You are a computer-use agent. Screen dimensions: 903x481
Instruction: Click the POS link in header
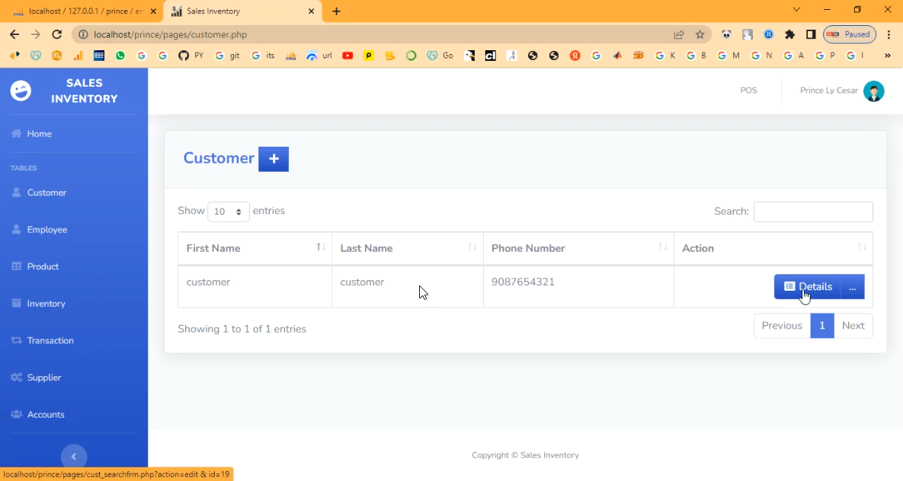pyautogui.click(x=748, y=91)
